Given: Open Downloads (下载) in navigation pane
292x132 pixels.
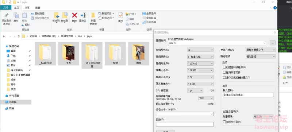Looking at the screenshot, I should (11, 56).
